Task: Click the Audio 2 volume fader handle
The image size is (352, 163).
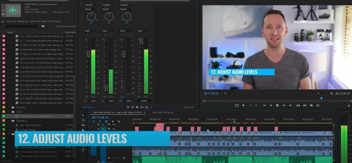Action: [106, 88]
